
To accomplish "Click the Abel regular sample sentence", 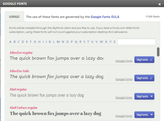I will click(x=47, y=95).
